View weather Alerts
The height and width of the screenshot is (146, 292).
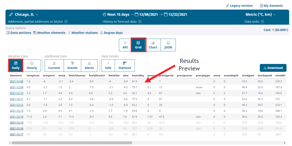(89, 66)
